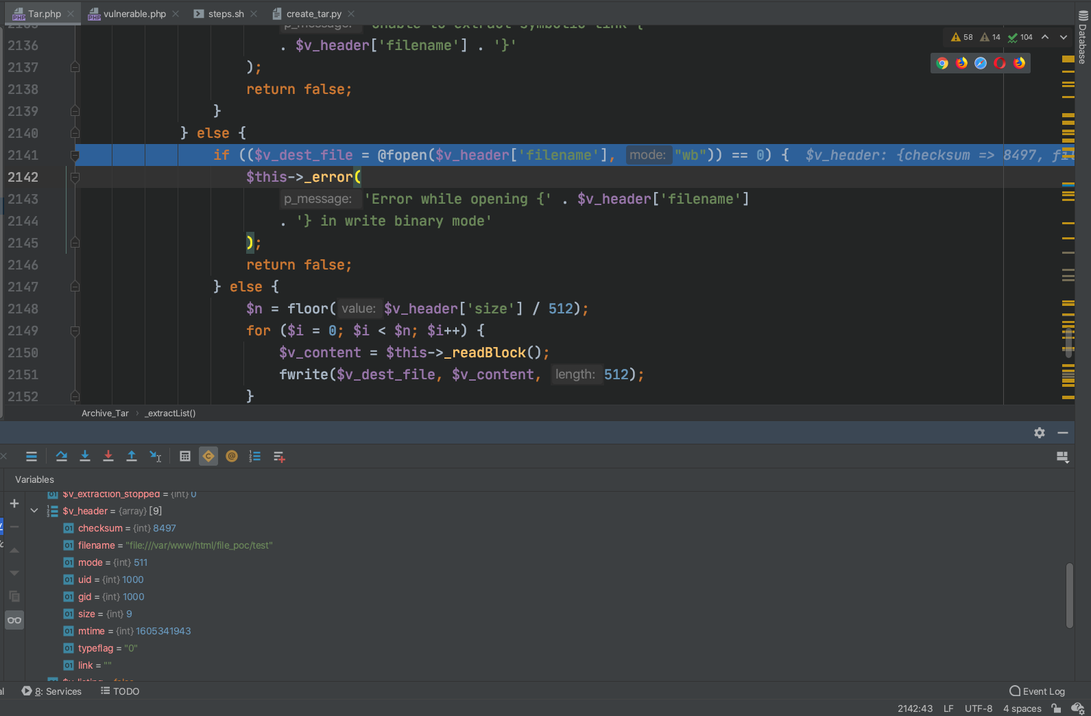Viewport: 1091px width, 716px height.
Task: Click the blue Step Into icon
Action: 85,457
